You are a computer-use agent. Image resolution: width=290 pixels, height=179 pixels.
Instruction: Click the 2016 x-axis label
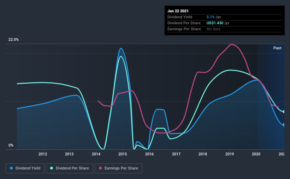click(x=149, y=154)
